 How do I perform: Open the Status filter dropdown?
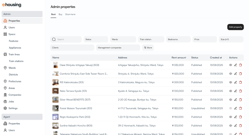pos(96,40)
